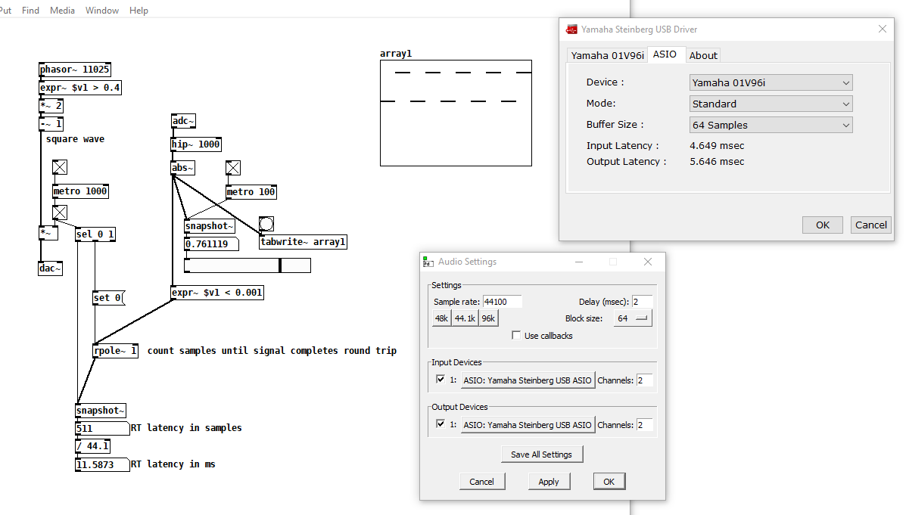Click OK in Audio Settings
This screenshot has width=906, height=515.
[609, 482]
